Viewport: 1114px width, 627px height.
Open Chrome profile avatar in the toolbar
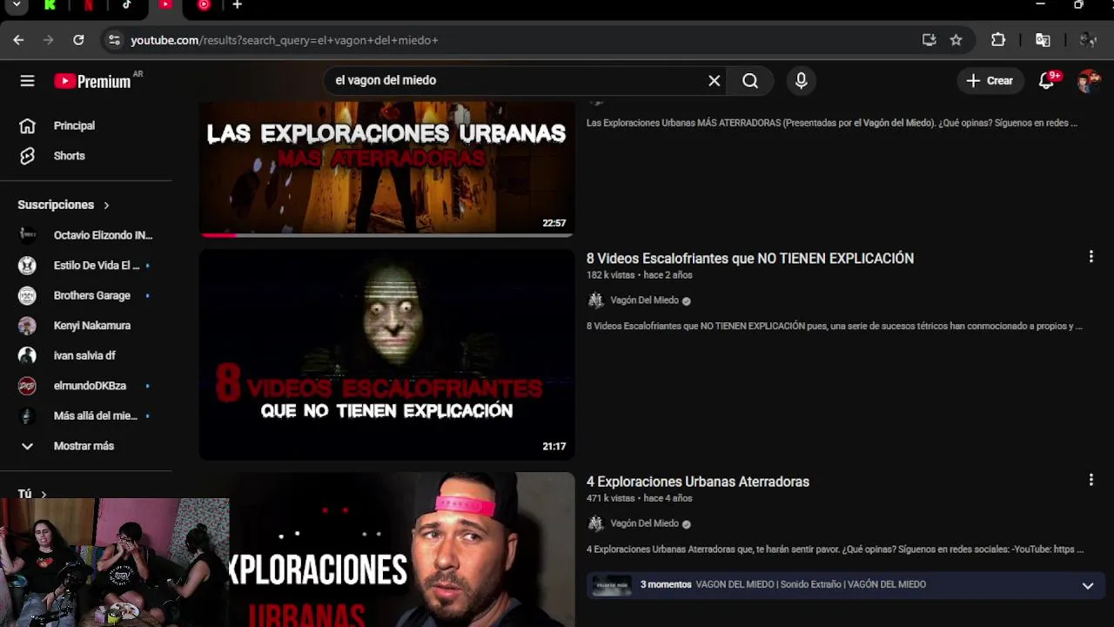pos(1088,40)
